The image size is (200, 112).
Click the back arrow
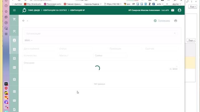[23, 21]
